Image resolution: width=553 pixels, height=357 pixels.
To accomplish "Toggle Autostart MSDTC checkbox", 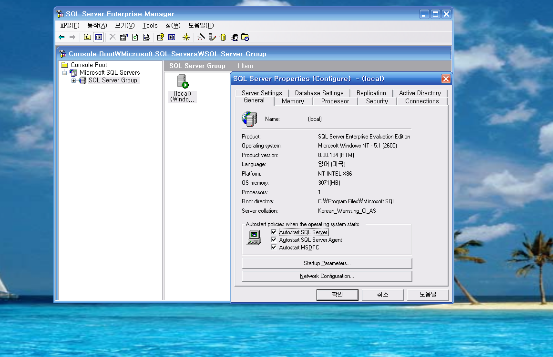I will tap(274, 247).
